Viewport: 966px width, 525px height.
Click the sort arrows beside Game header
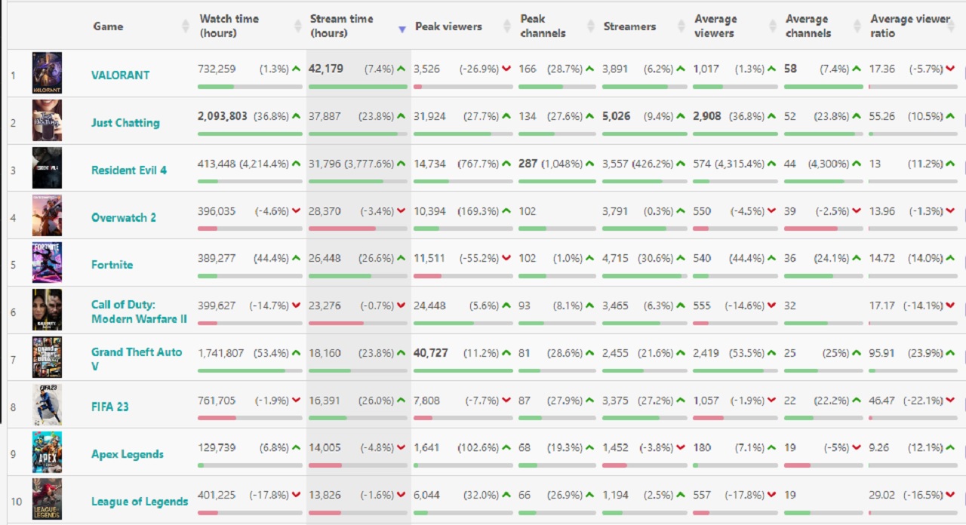click(186, 26)
